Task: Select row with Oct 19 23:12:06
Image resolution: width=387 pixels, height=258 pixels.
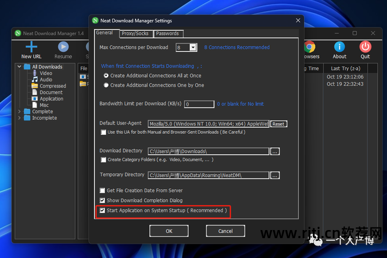Action: click(345, 77)
